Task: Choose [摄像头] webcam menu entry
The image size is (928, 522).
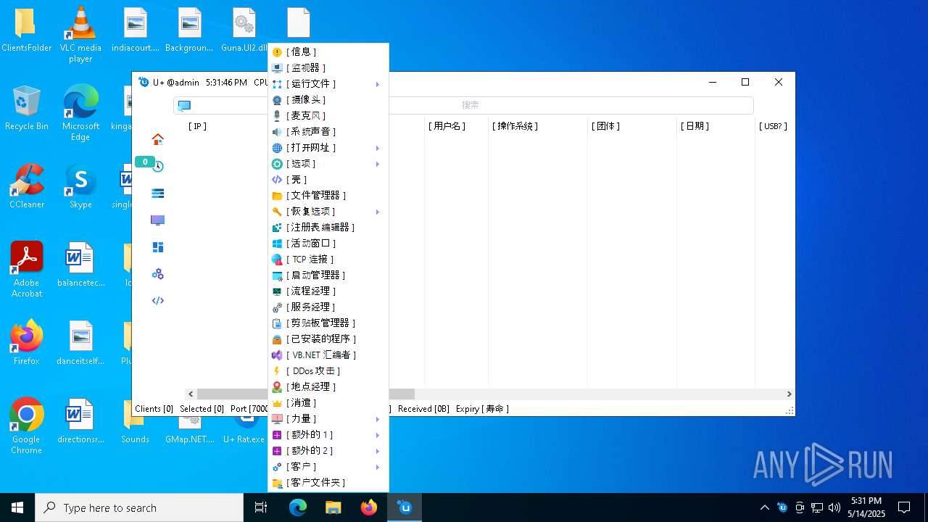Action: [x=328, y=100]
